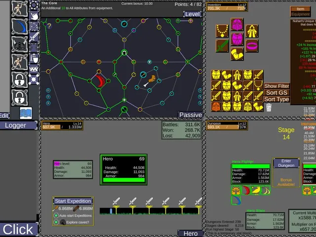Click the Edit button

click(4, 116)
